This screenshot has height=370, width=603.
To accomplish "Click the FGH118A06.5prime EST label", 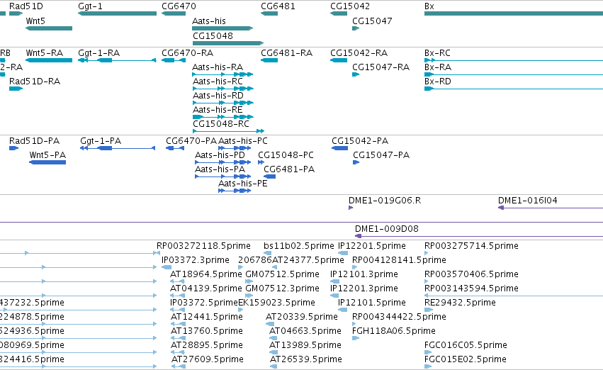I will pos(394,331).
